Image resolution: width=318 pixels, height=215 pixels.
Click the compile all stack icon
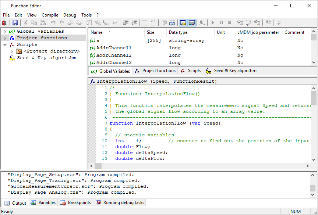pos(164,23)
